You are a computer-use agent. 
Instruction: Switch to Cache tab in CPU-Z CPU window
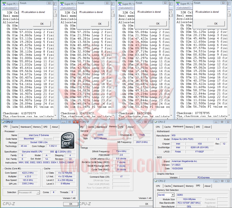pyautogui.click(x=15, y=127)
